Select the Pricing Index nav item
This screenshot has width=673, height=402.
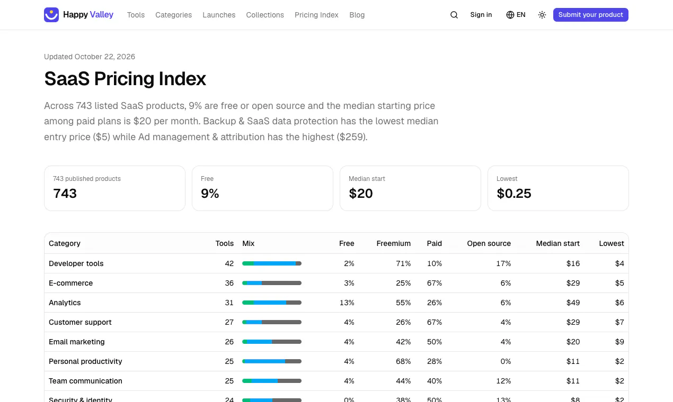(x=316, y=15)
